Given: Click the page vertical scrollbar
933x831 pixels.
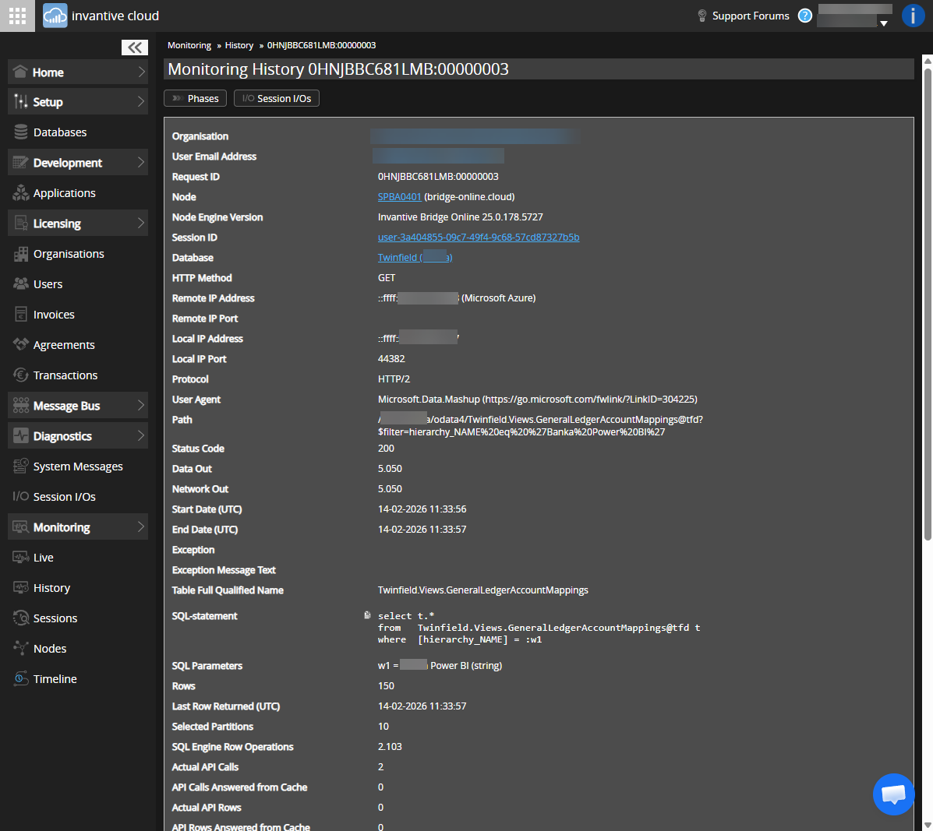Looking at the screenshot, I should [927, 304].
